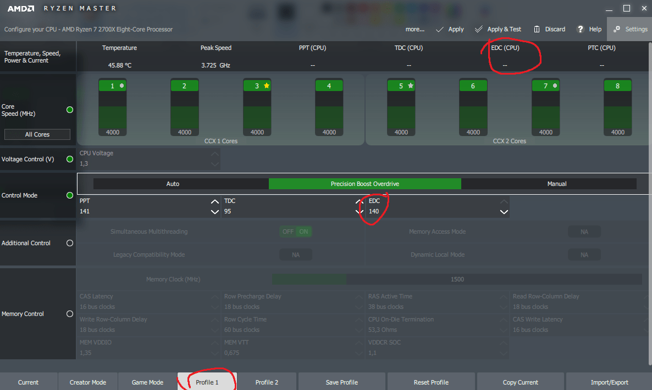Toggle the Control Mode enable circle

(70, 195)
